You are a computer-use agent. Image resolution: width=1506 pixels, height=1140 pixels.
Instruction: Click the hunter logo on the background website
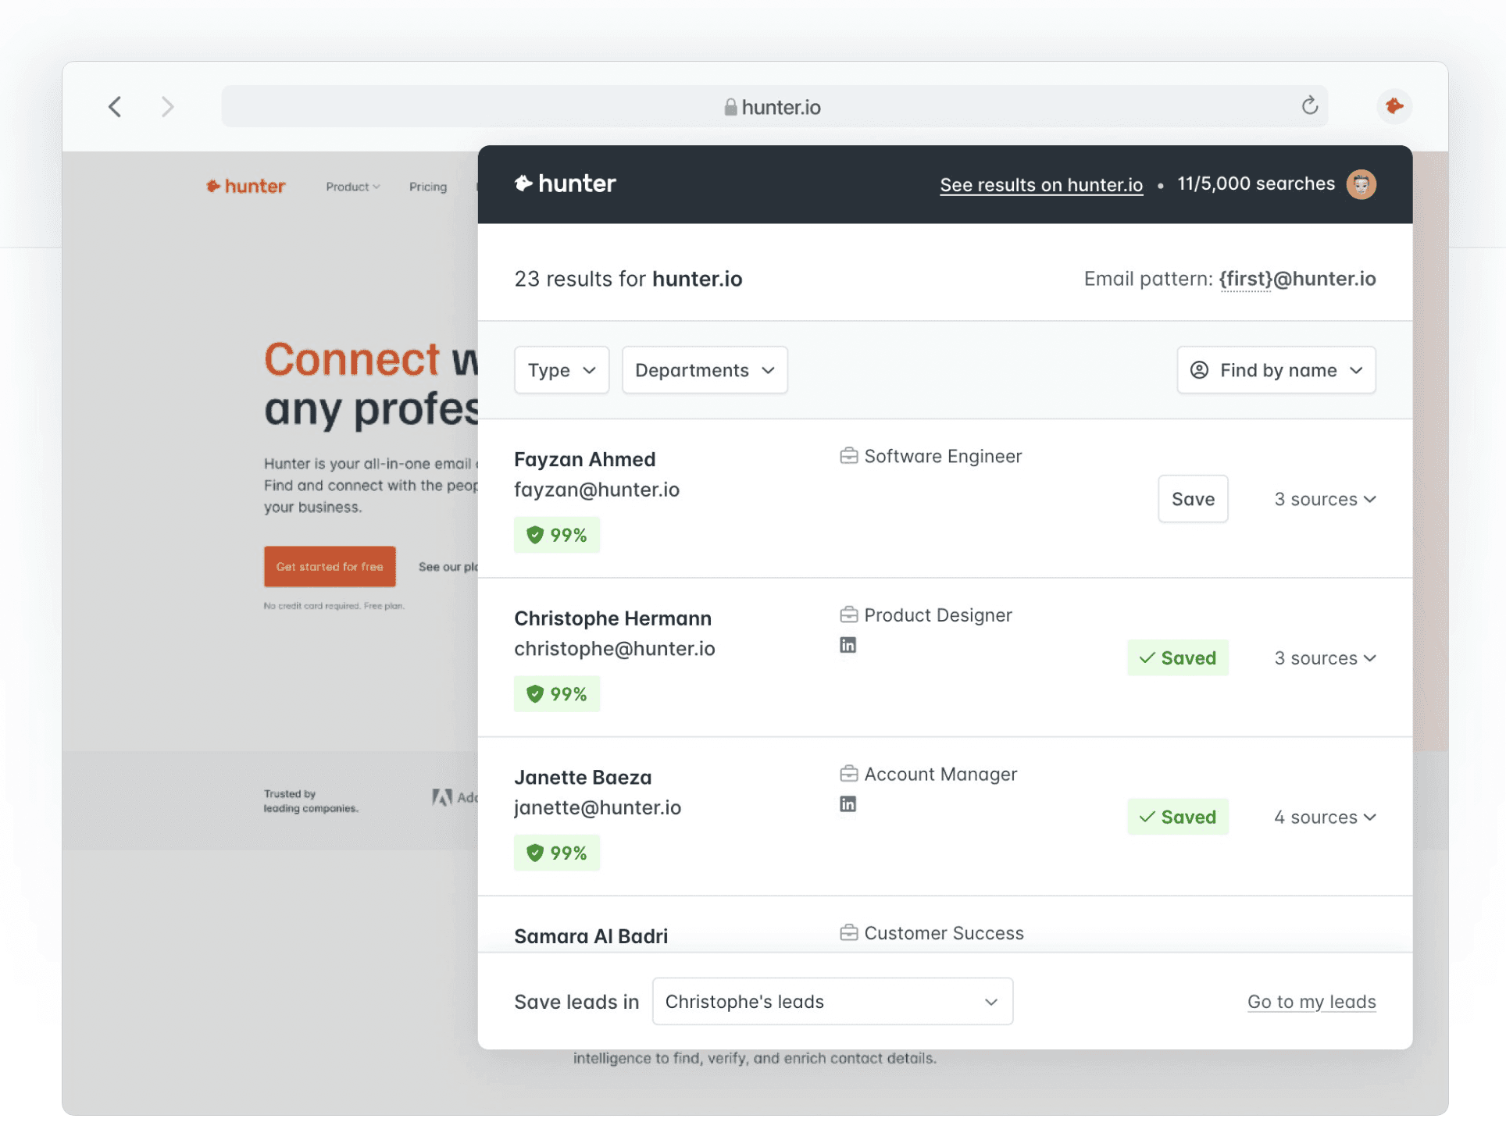click(x=245, y=186)
